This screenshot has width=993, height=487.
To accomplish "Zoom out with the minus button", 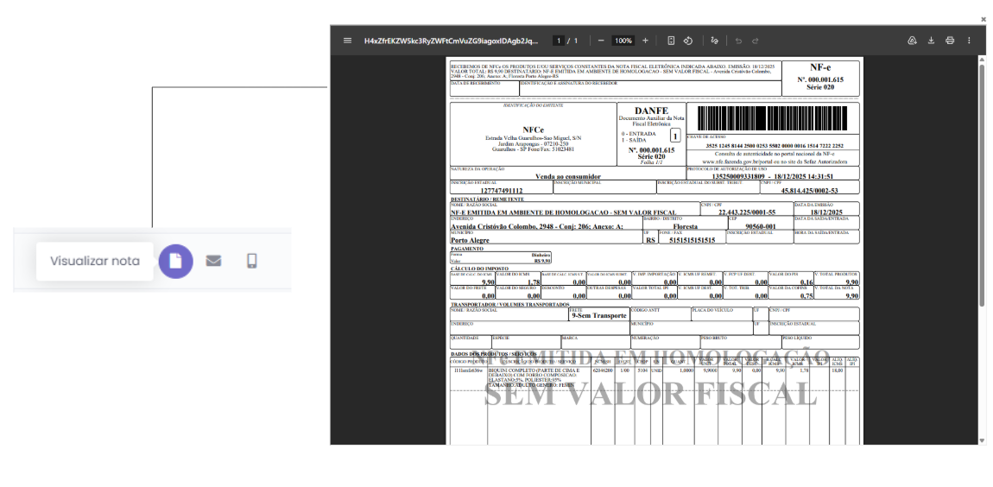I will [x=601, y=41].
